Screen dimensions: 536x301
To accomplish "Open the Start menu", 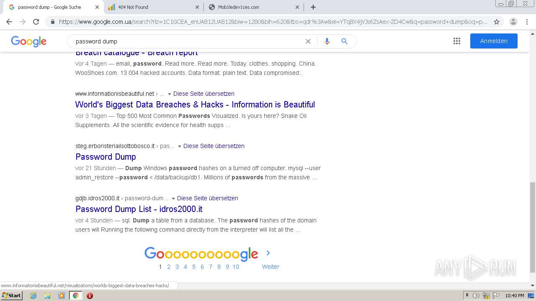I will click(11, 295).
